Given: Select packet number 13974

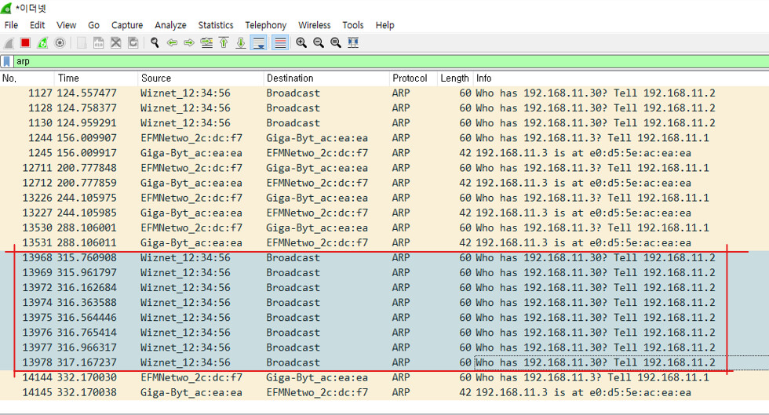Looking at the screenshot, I should click(x=384, y=302).
